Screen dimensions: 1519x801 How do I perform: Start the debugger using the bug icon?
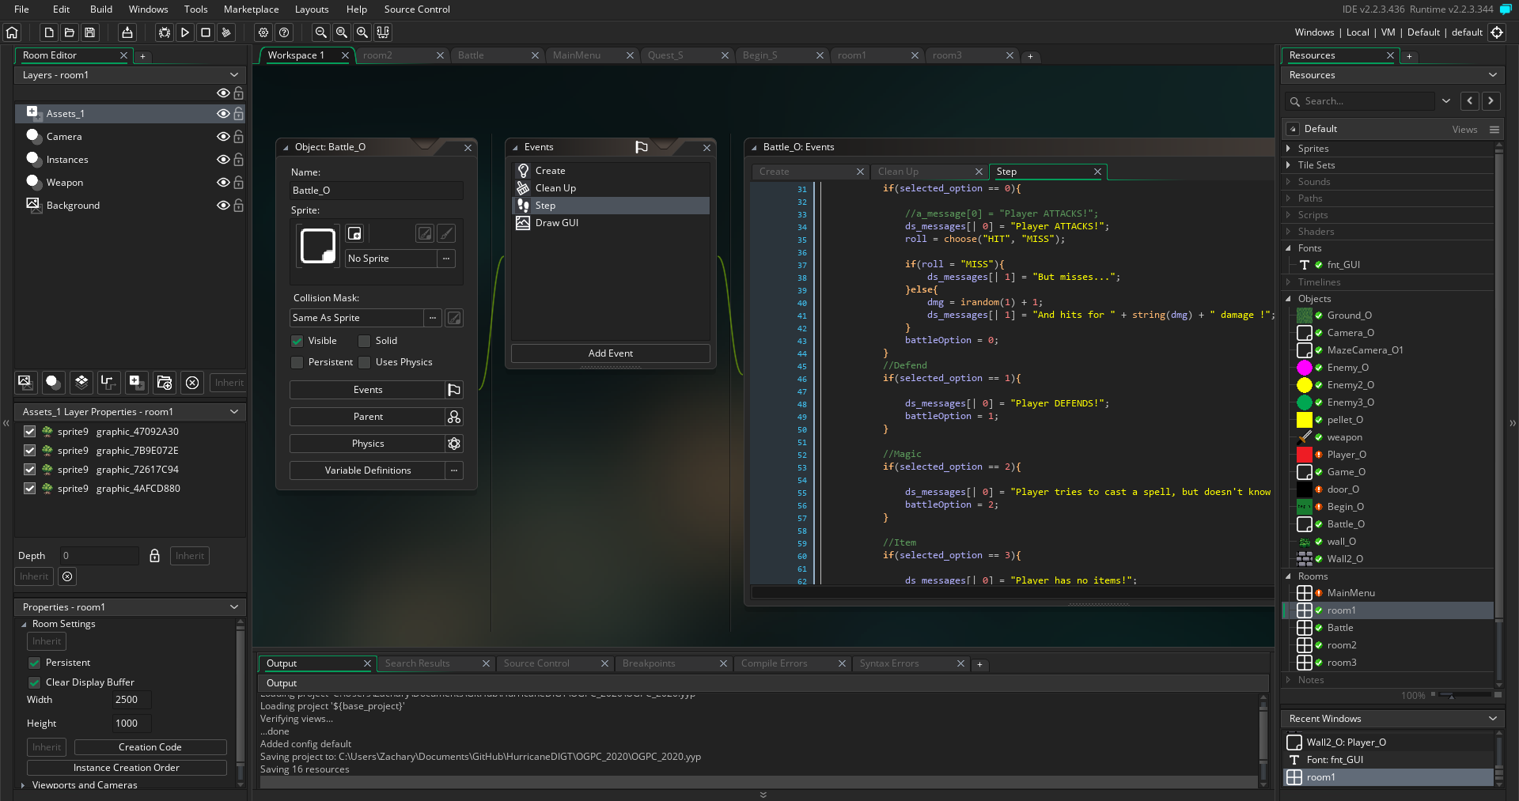[164, 32]
